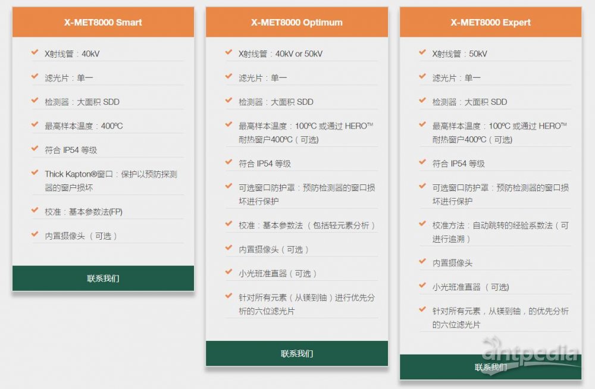Click text 'X射线管：40kV or 50kV'
This screenshot has height=389, width=595.
[280, 54]
